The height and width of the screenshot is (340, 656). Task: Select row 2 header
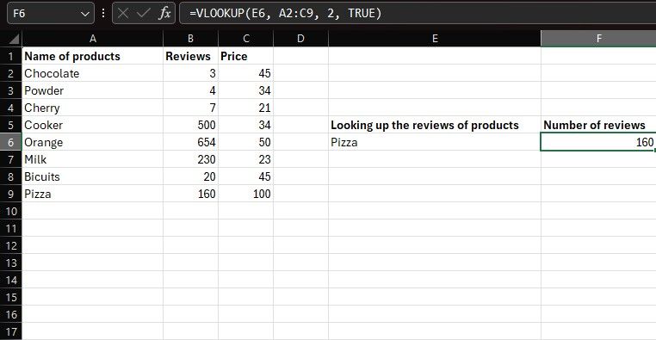click(x=11, y=74)
